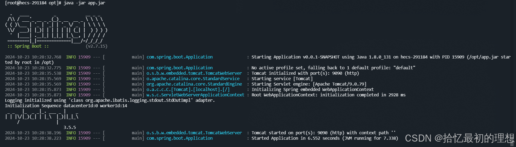Click the MyBatis-Plus version '3.5.5' text
The width and height of the screenshot is (516, 147).
(x=70, y=128)
